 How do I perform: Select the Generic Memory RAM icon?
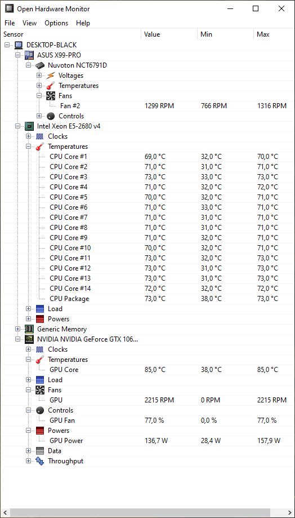pos(29,329)
